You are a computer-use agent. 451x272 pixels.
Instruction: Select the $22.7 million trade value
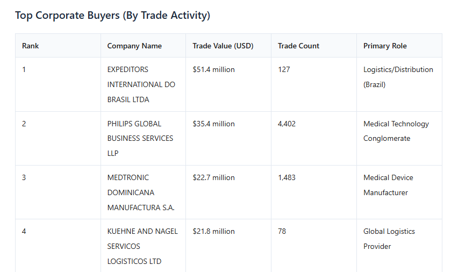(x=214, y=178)
